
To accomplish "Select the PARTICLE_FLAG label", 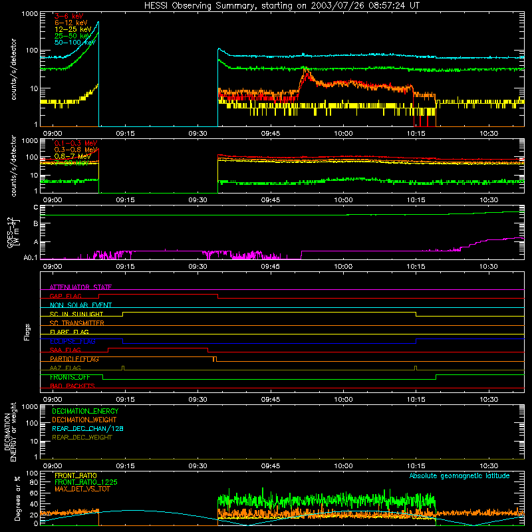I will 74,358.
